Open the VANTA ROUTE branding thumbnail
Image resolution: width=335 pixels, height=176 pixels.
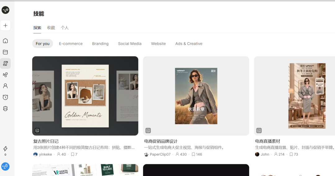click(85, 170)
